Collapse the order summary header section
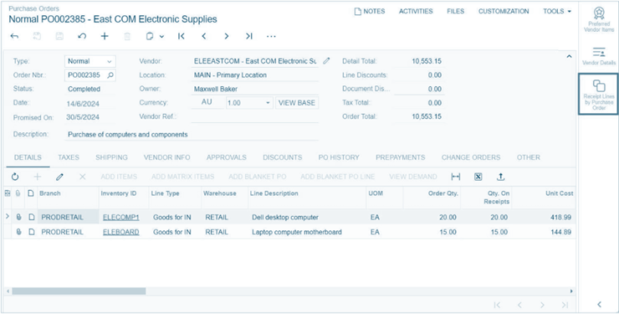This screenshot has width=619, height=314. pyautogui.click(x=569, y=56)
